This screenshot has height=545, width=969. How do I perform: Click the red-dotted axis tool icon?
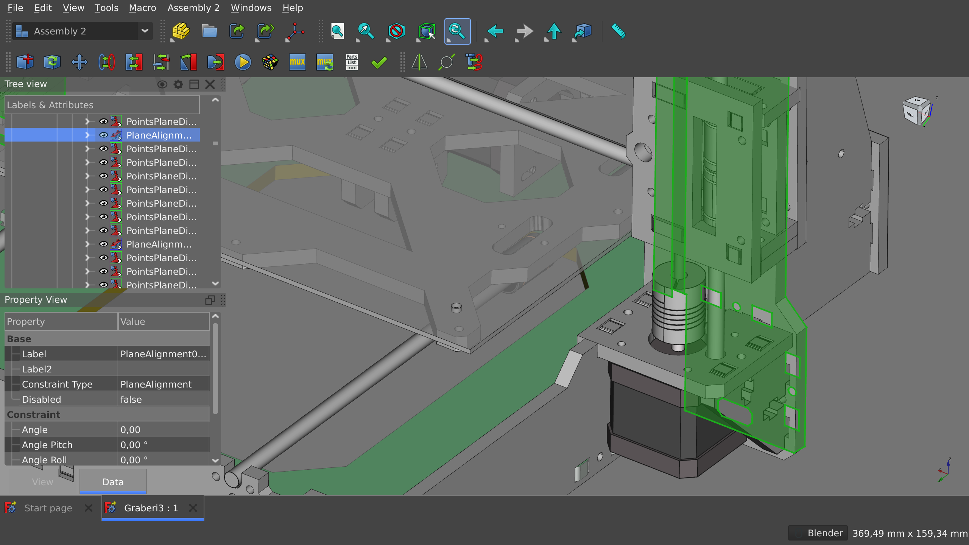coord(295,31)
